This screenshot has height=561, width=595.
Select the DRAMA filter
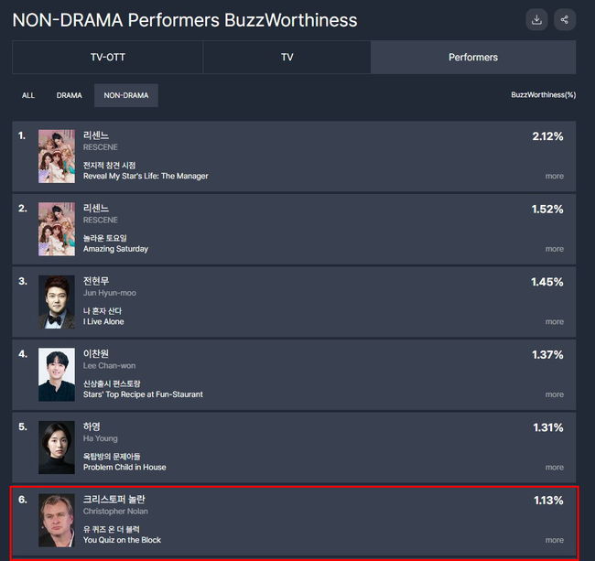coord(69,95)
